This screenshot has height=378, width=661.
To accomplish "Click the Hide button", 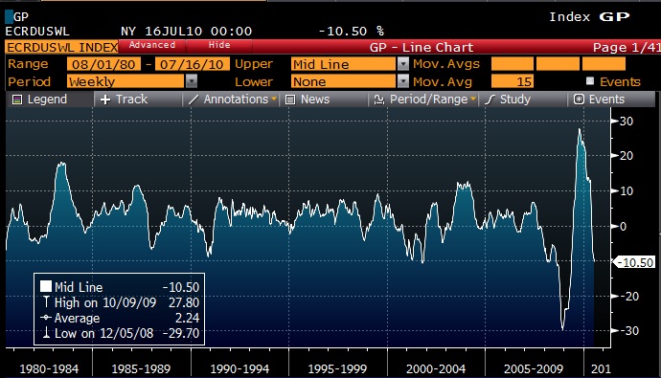I will coord(219,45).
